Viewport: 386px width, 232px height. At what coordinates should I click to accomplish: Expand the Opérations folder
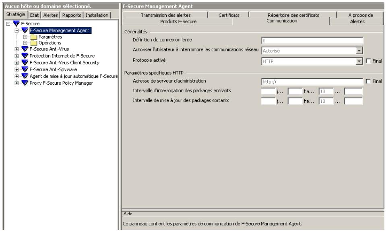[x=25, y=43]
